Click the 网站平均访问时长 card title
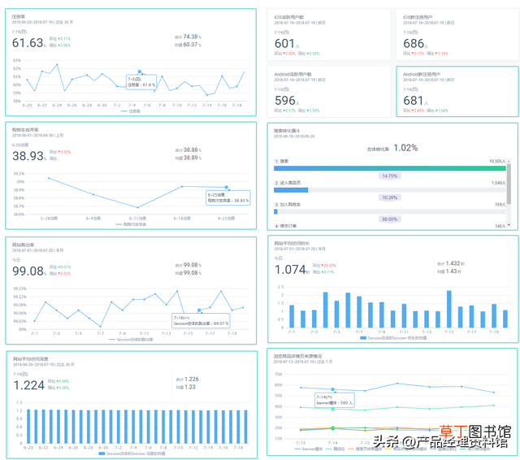The width and height of the screenshot is (520, 460). (x=292, y=243)
